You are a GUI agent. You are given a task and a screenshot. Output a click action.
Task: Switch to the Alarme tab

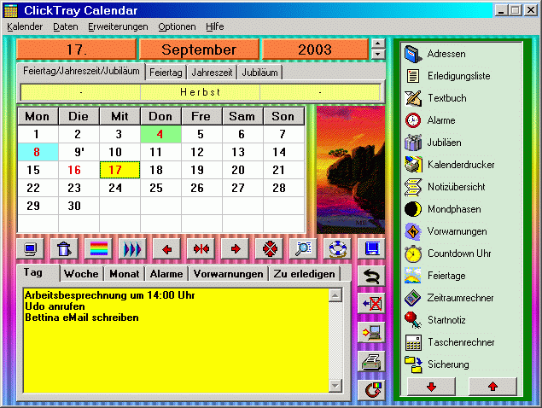coord(166,274)
